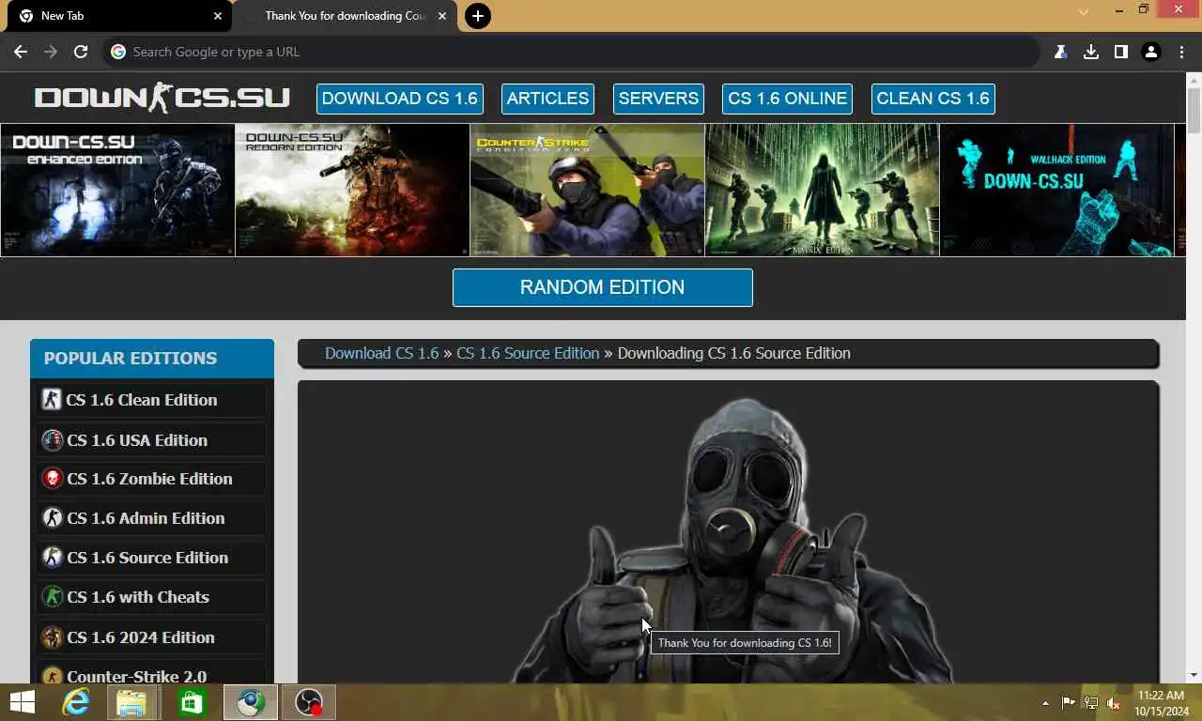
Task: Open the DOWNLOAD CS 1.6 menu item
Action: (400, 99)
